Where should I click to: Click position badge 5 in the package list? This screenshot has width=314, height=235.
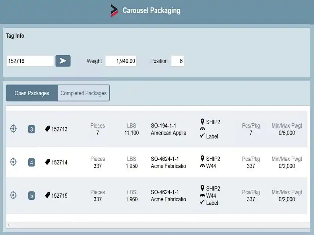click(31, 196)
